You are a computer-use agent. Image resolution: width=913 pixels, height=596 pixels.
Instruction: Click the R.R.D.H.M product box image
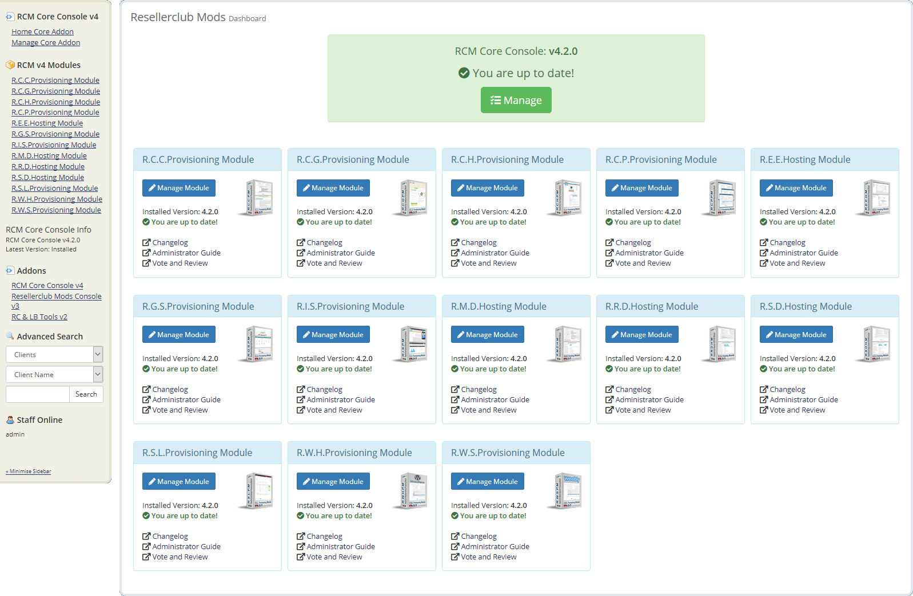pos(719,344)
